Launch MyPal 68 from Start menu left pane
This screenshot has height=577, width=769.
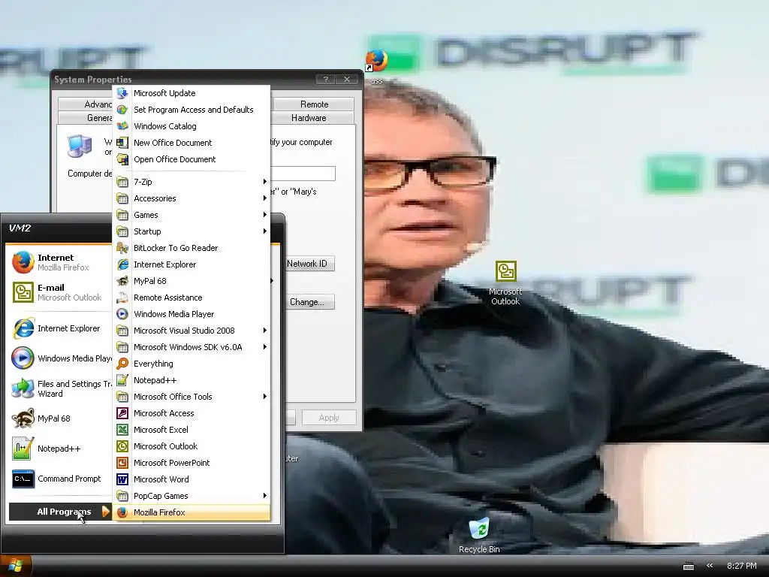coord(60,418)
